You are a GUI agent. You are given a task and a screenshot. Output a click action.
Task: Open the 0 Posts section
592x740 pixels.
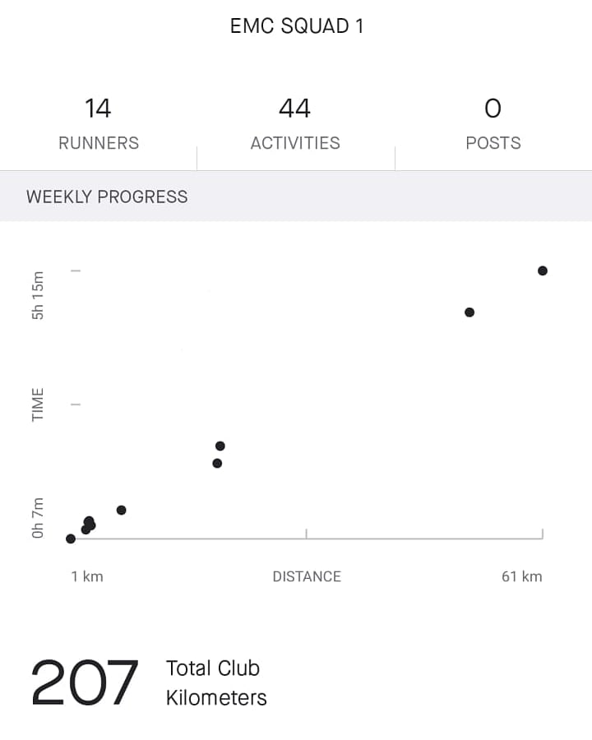coord(493,123)
